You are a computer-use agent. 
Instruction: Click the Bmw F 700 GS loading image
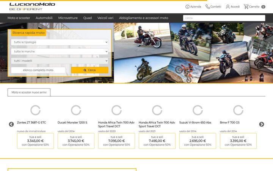pos(238,110)
